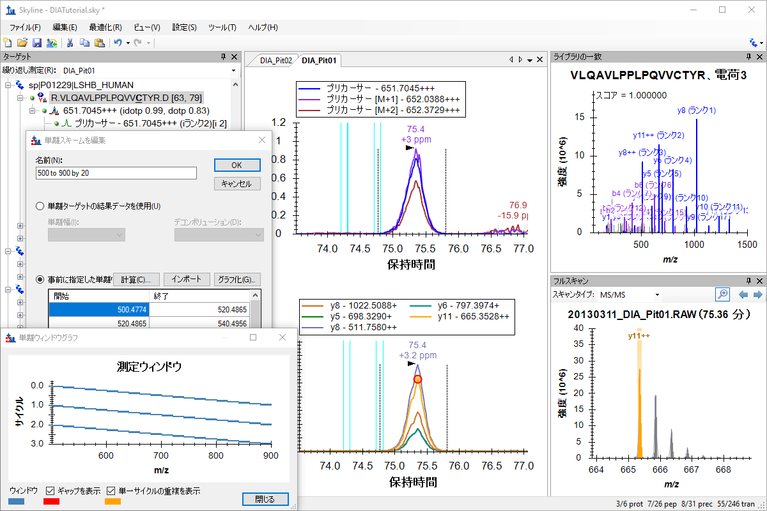Image resolution: width=767 pixels, height=511 pixels.
Task: Click the import/publish icon beside Save
Action: point(52,43)
